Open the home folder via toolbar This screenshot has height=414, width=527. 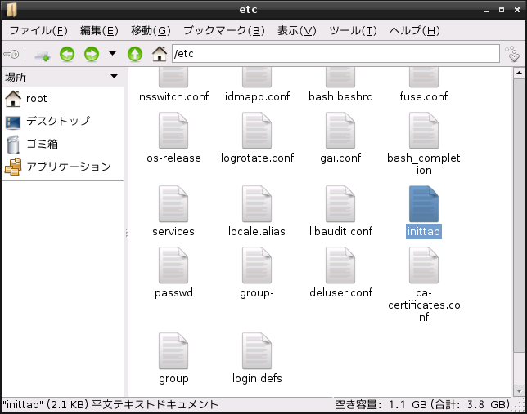160,55
